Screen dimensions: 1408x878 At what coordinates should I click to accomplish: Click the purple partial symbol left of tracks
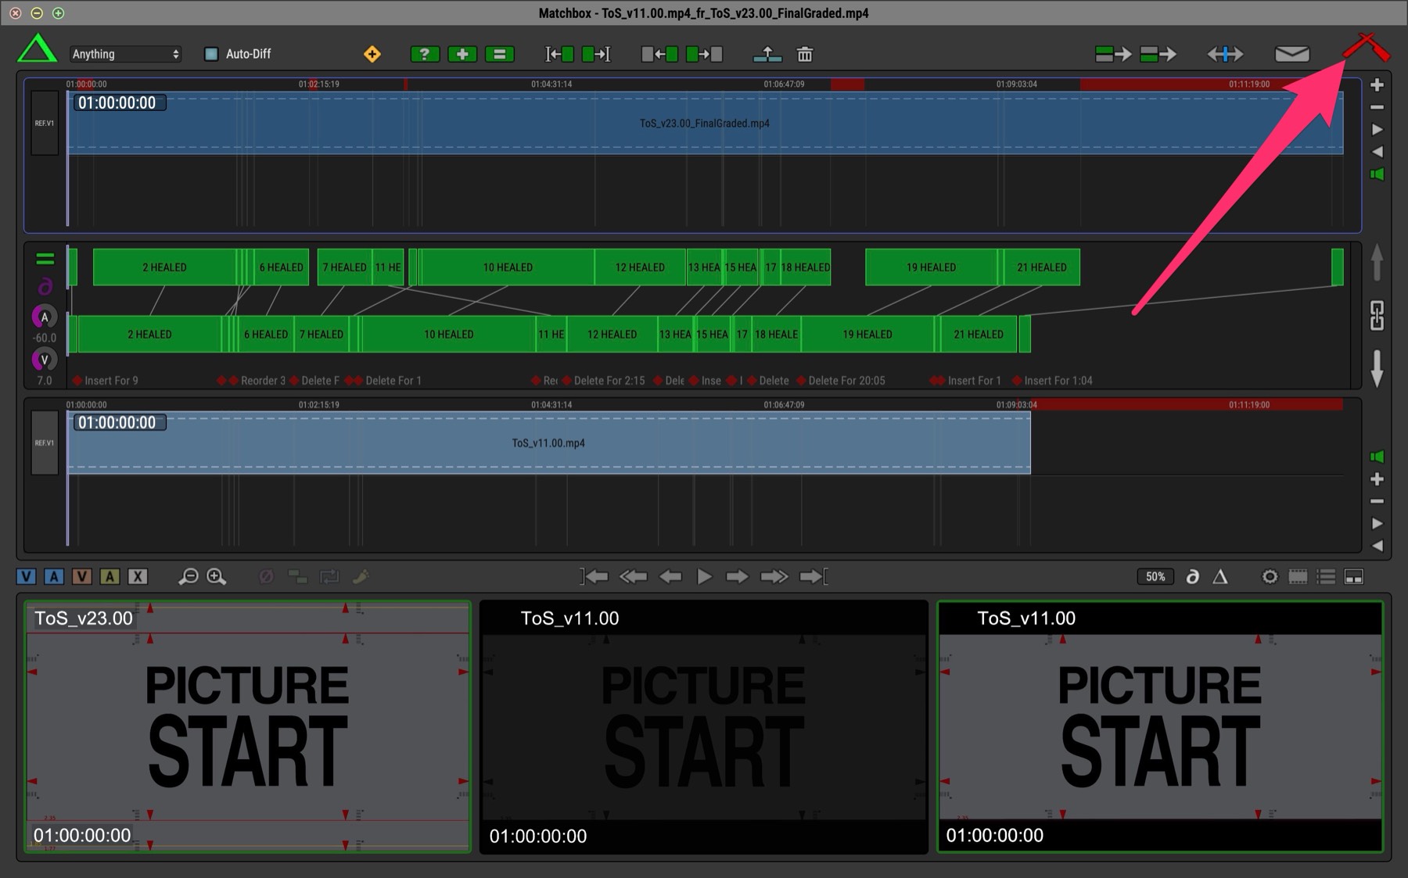pyautogui.click(x=45, y=287)
